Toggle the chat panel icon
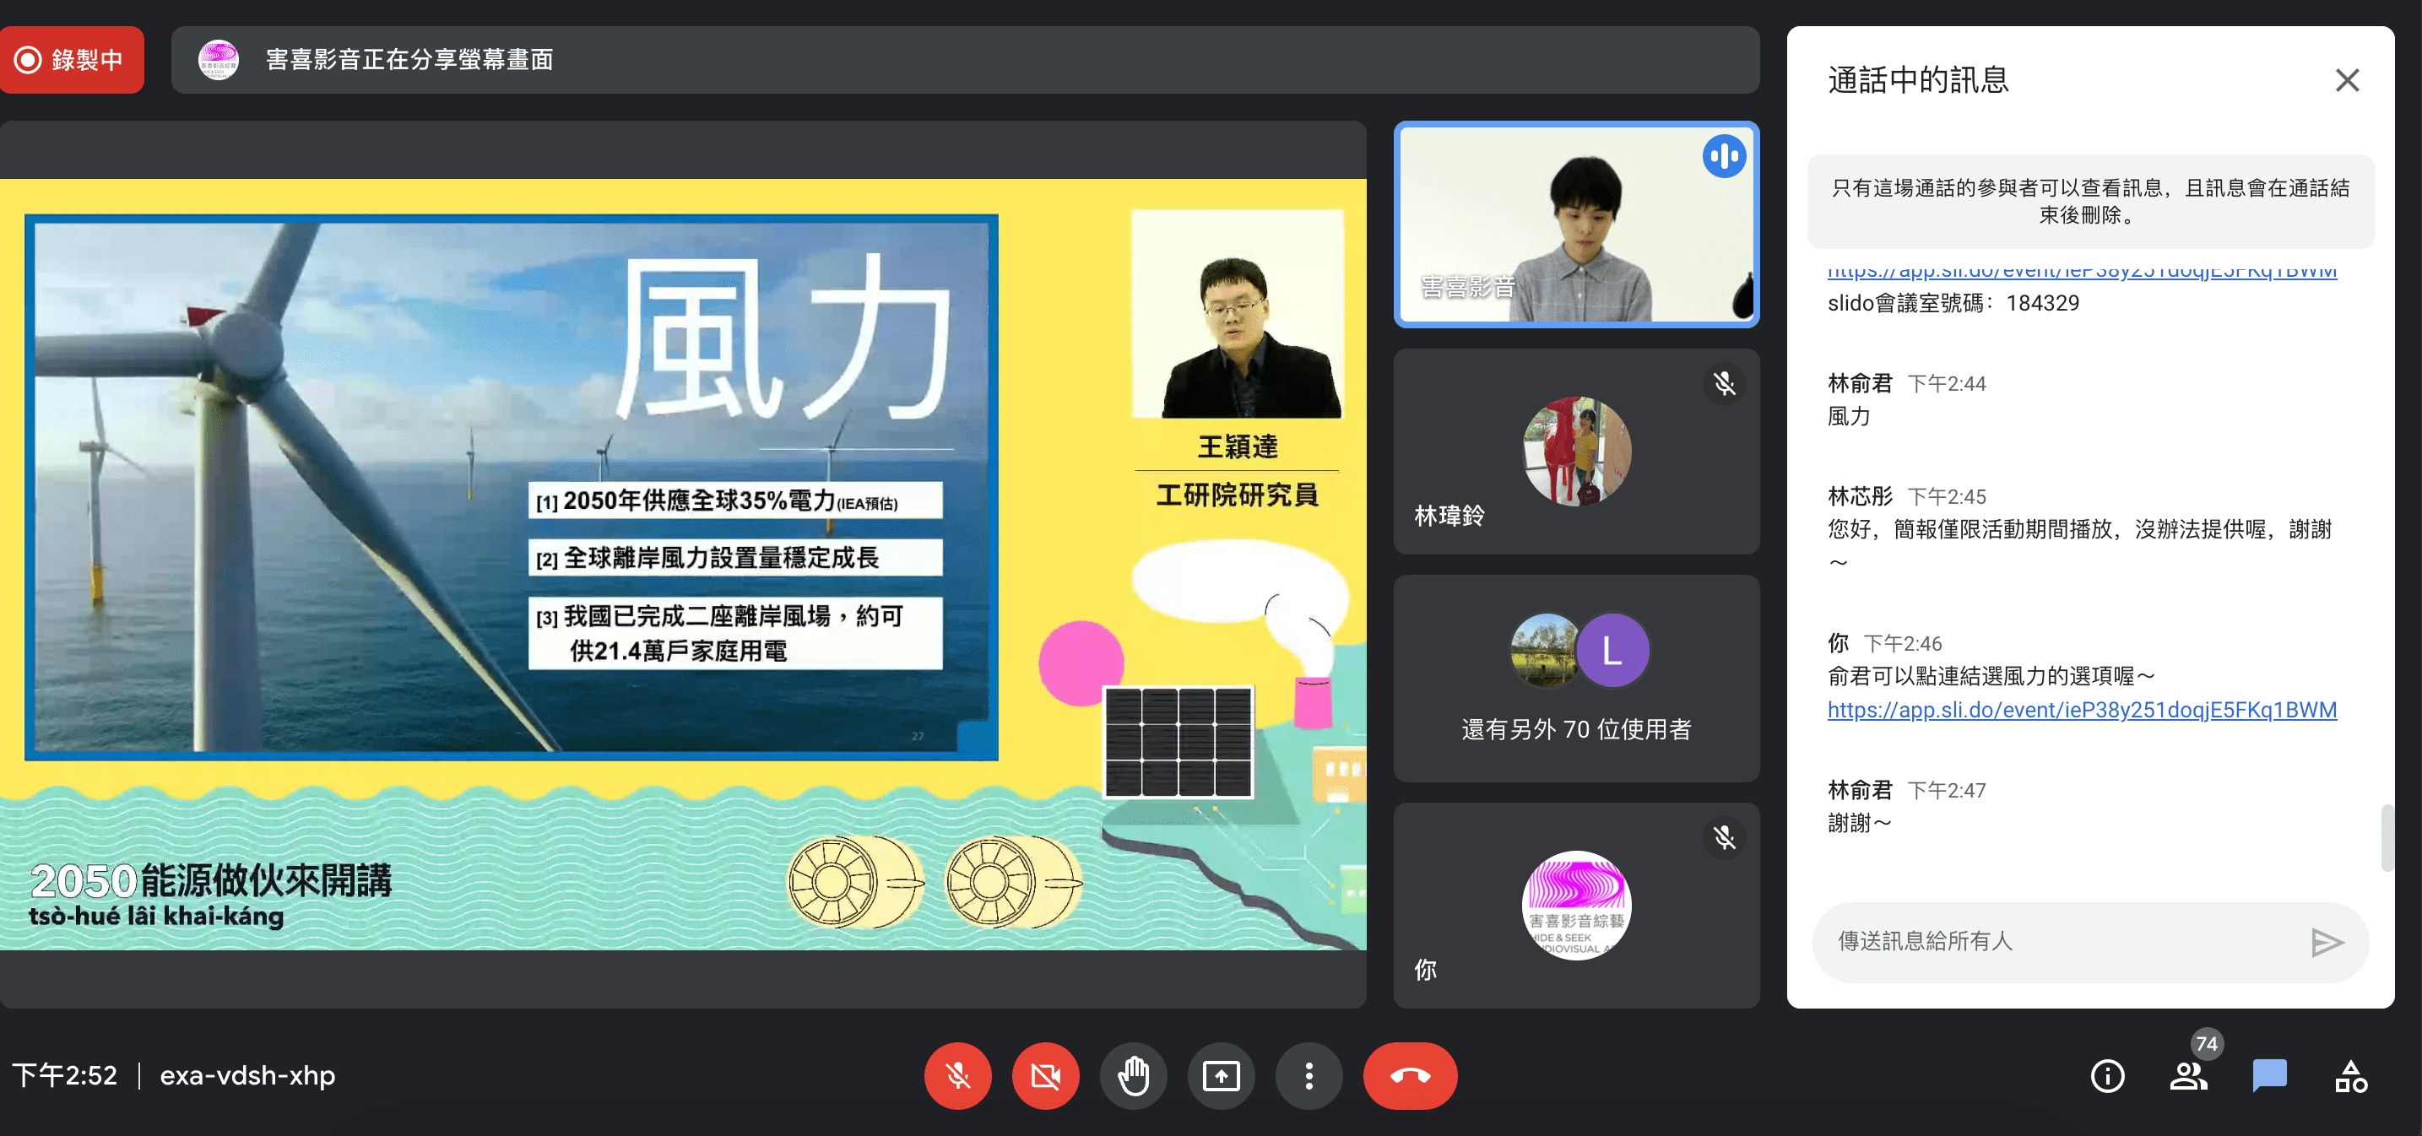Viewport: 2422px width, 1136px height. pyautogui.click(x=2268, y=1075)
